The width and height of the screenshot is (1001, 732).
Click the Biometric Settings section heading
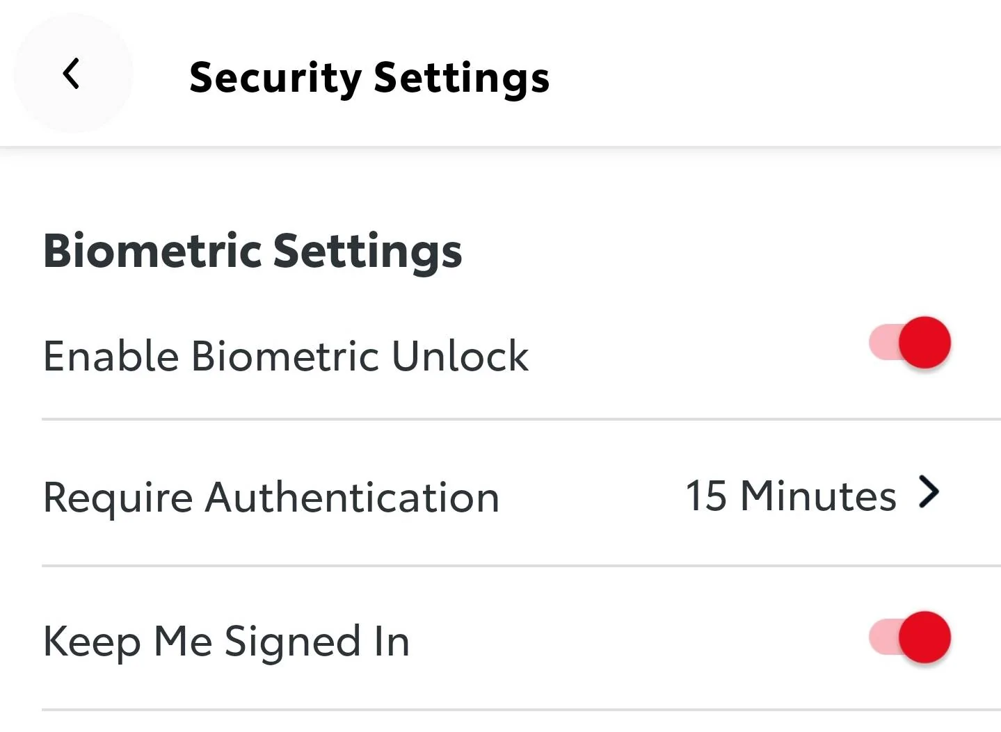[x=253, y=250]
